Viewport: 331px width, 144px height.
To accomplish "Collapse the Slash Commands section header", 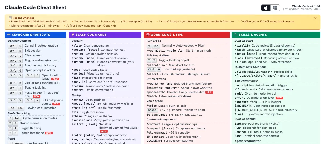I will click(105, 35).
